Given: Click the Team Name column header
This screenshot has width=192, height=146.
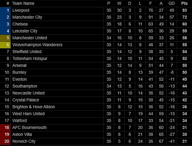Looking at the screenshot, I should [23, 4].
